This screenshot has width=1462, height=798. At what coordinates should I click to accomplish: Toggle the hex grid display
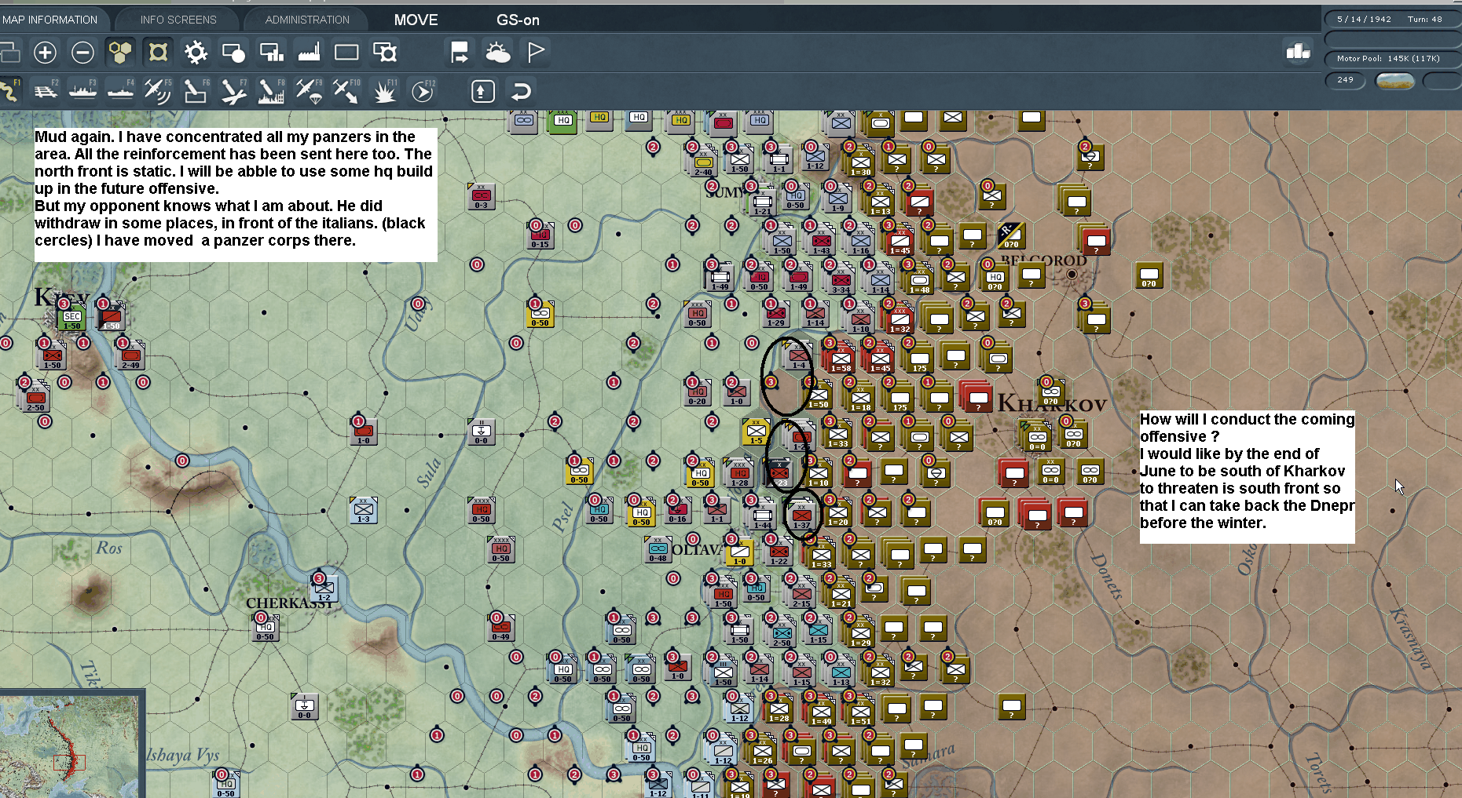click(x=120, y=53)
